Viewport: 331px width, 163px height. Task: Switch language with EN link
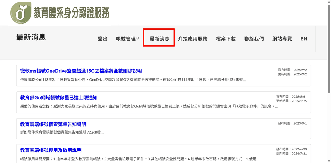304,39
